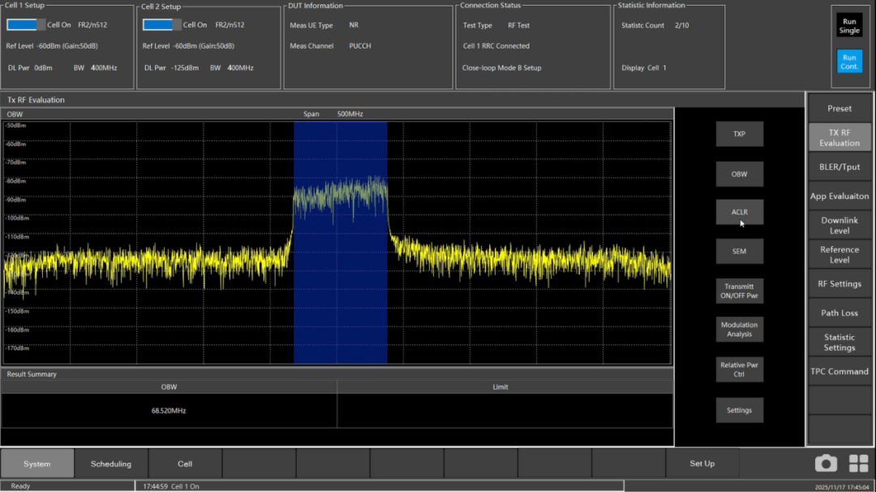Click the blue occupied bandwidth region
Screen dimensions: 876x492
[340, 309]
